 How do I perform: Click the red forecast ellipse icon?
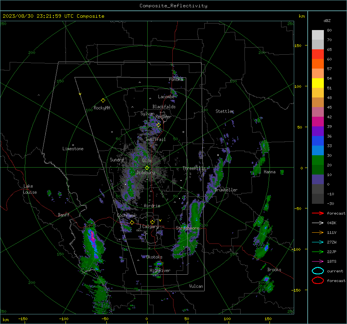click(318, 280)
